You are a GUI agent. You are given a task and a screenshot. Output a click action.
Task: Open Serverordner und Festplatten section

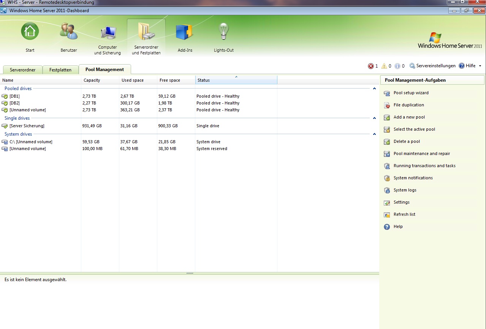[146, 31]
